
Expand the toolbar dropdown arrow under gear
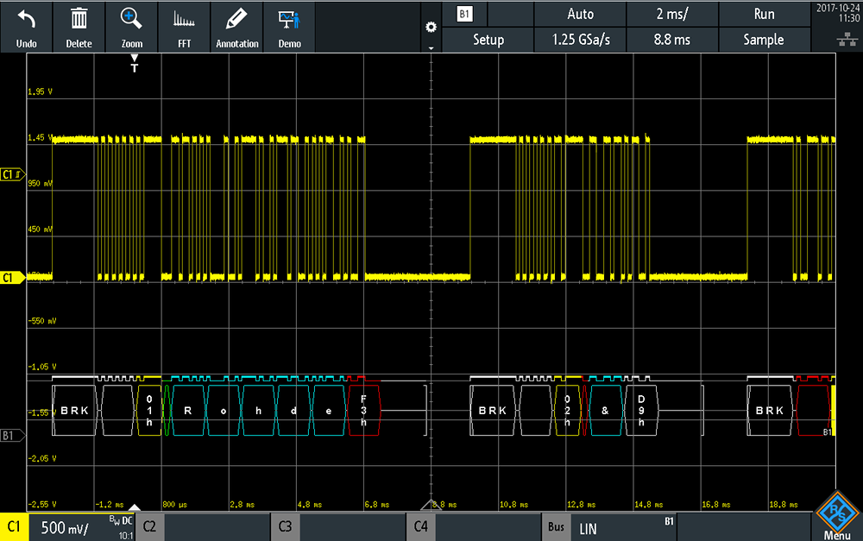click(x=431, y=47)
